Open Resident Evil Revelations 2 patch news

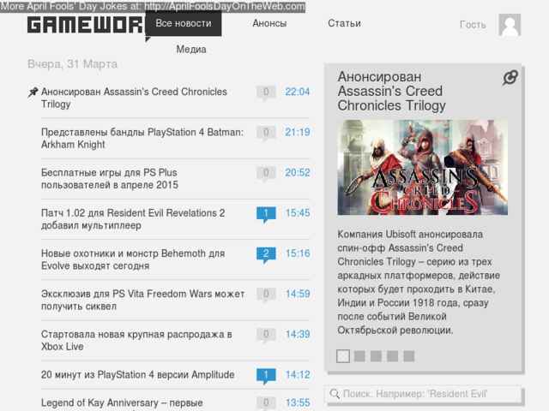[133, 219]
